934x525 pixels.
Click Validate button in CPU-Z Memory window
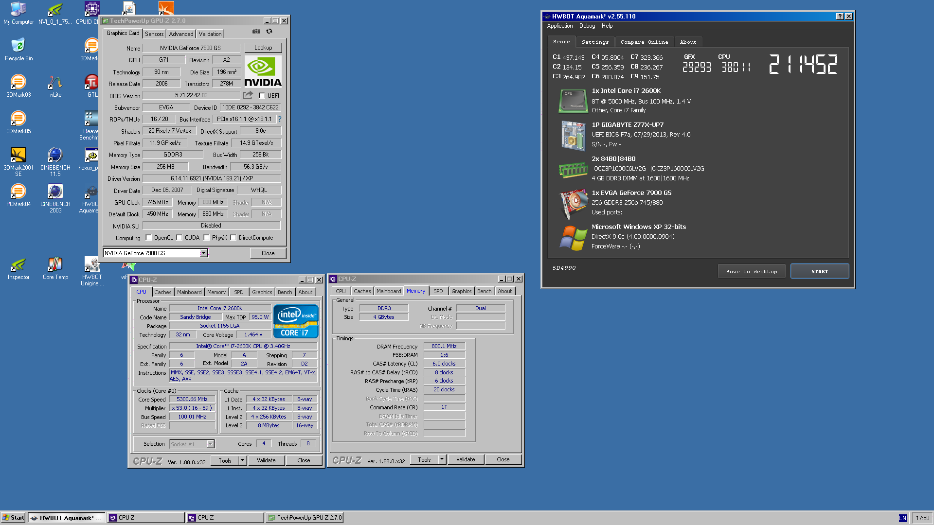pyautogui.click(x=466, y=459)
